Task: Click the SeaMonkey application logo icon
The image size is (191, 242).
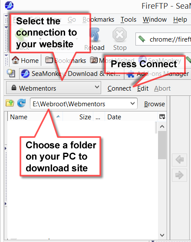Action: coord(9,5)
